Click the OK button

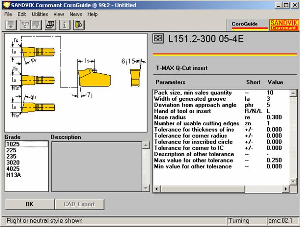click(x=30, y=204)
